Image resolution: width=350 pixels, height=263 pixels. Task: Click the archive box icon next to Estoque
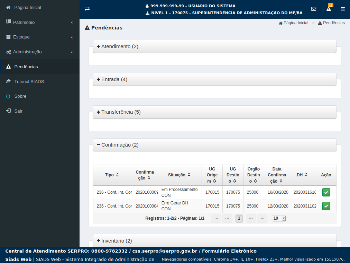[x=8, y=37]
